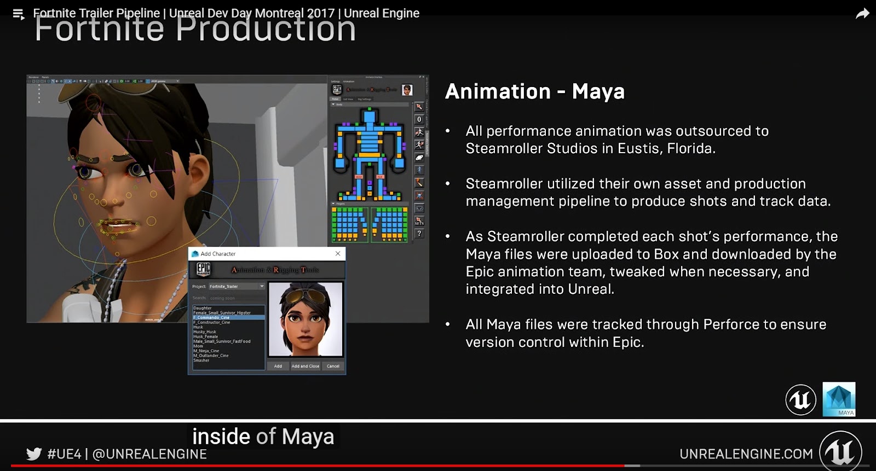Open Settings menu in Animation Interface

tap(335, 82)
